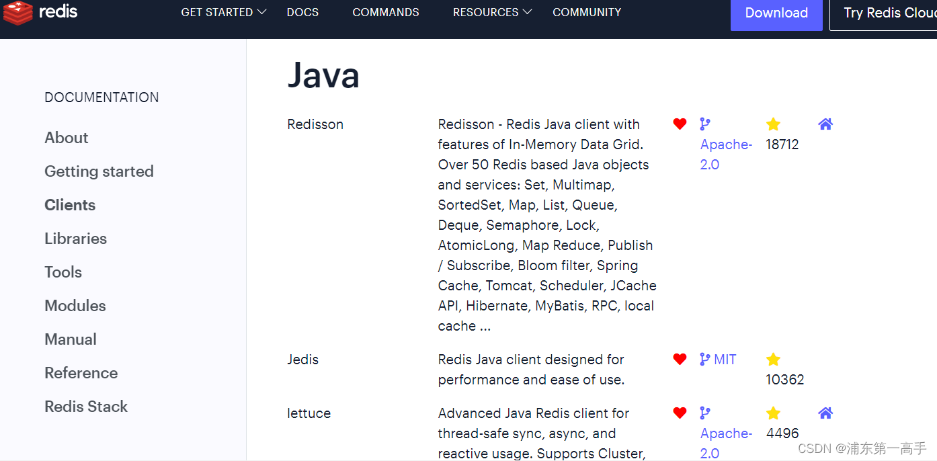
Task: Open the DOCS menu item
Action: [x=302, y=12]
